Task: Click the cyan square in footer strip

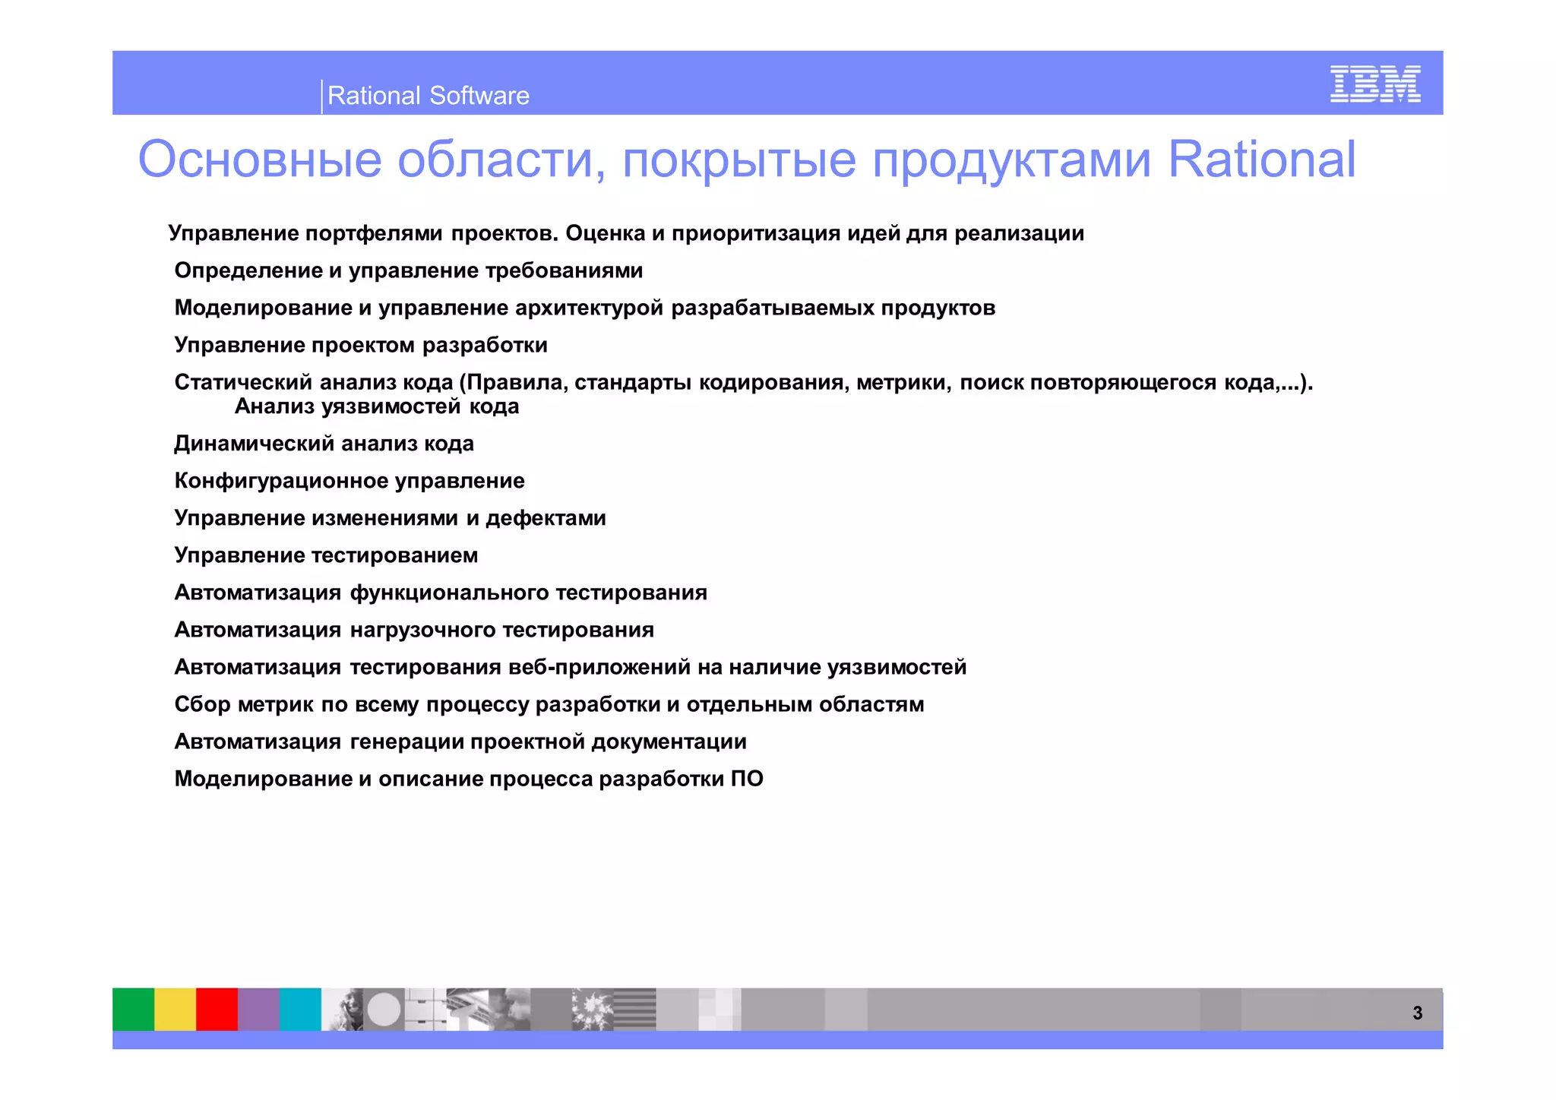Action: pyautogui.click(x=300, y=1010)
